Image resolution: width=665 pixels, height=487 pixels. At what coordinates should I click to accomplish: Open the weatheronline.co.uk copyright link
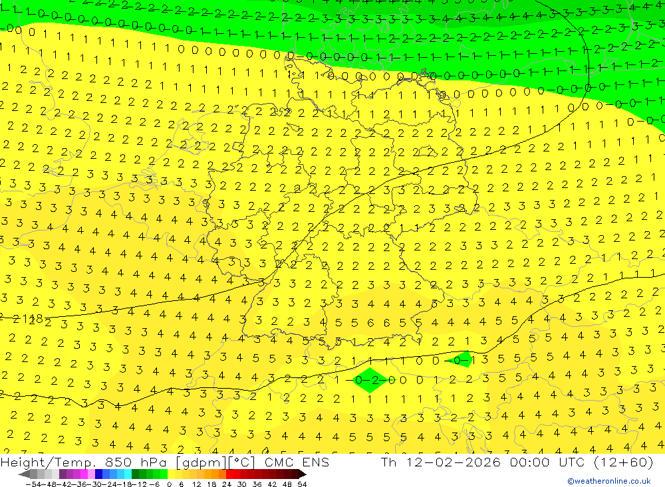tap(609, 481)
